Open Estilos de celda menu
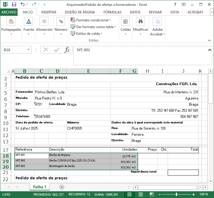Image resolution: width=214 pixels, height=198 pixels. [x=86, y=33]
